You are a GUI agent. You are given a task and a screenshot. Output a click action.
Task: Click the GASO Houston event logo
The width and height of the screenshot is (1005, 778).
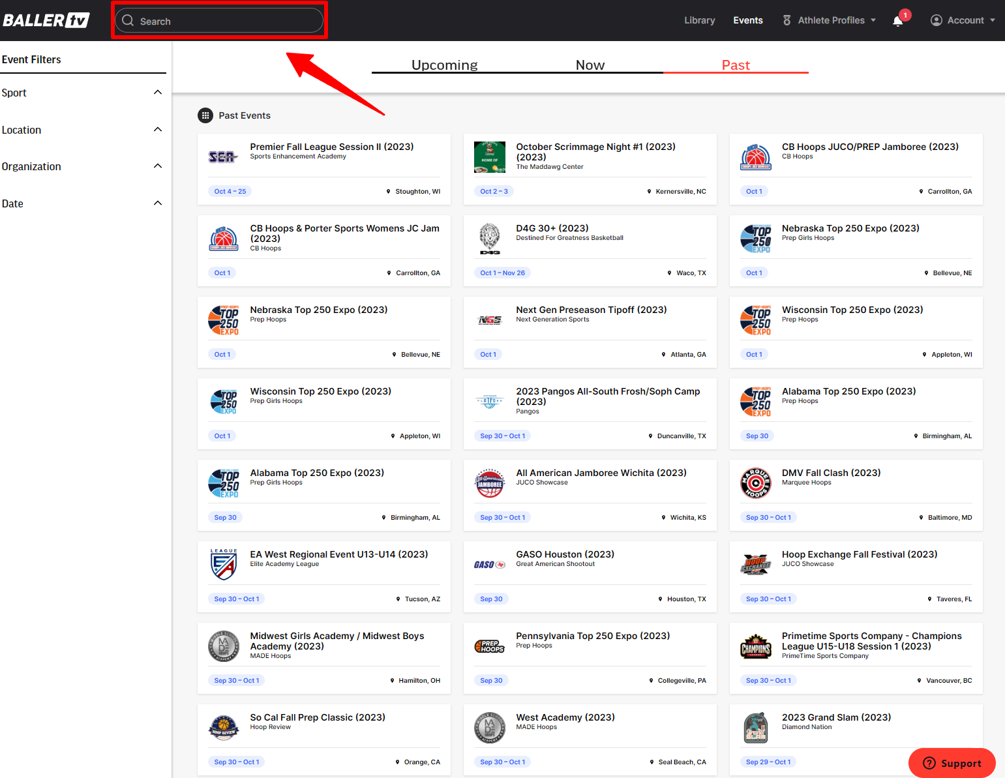(490, 565)
